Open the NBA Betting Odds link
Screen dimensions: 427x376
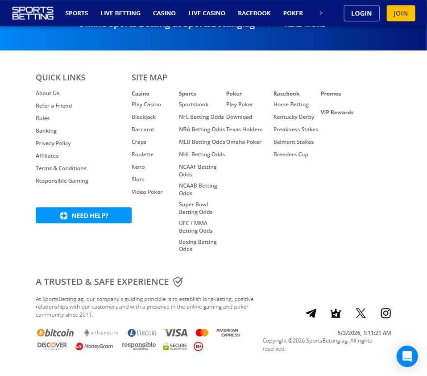202,130
